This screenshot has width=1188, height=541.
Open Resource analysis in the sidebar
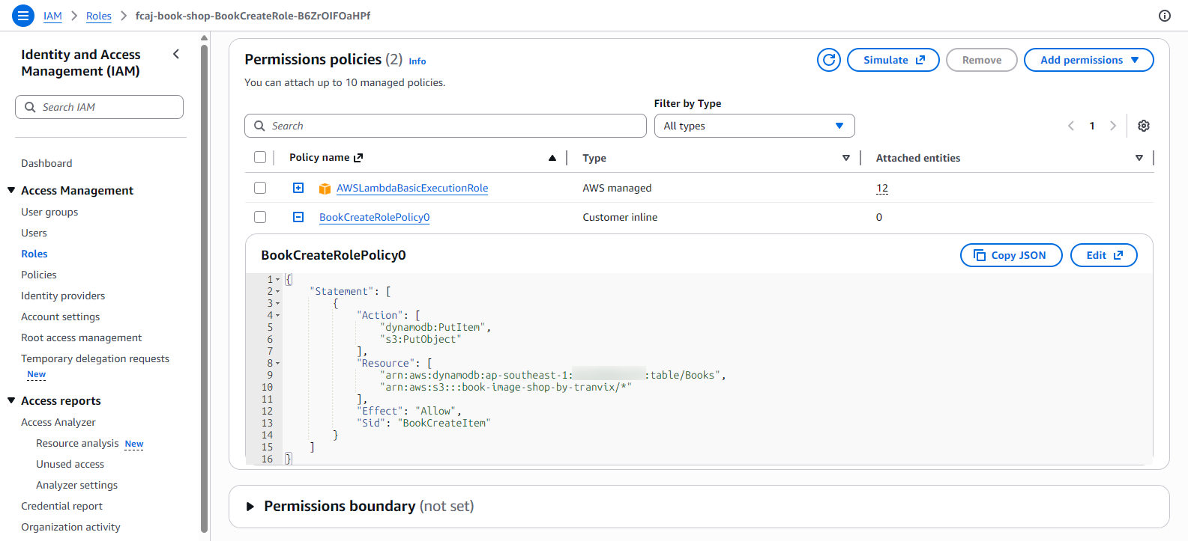[77, 443]
